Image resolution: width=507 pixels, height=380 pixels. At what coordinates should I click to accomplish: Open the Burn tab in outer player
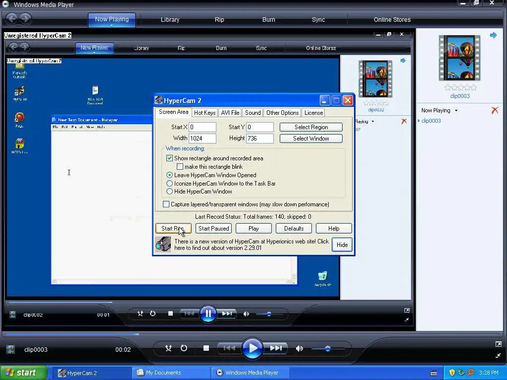269,20
